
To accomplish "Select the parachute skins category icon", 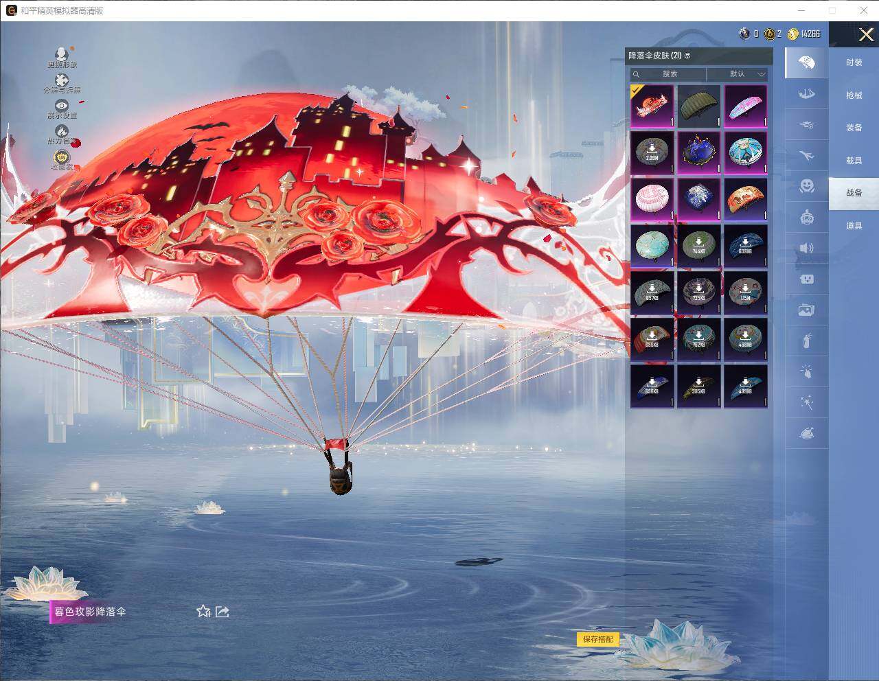I will (806, 62).
